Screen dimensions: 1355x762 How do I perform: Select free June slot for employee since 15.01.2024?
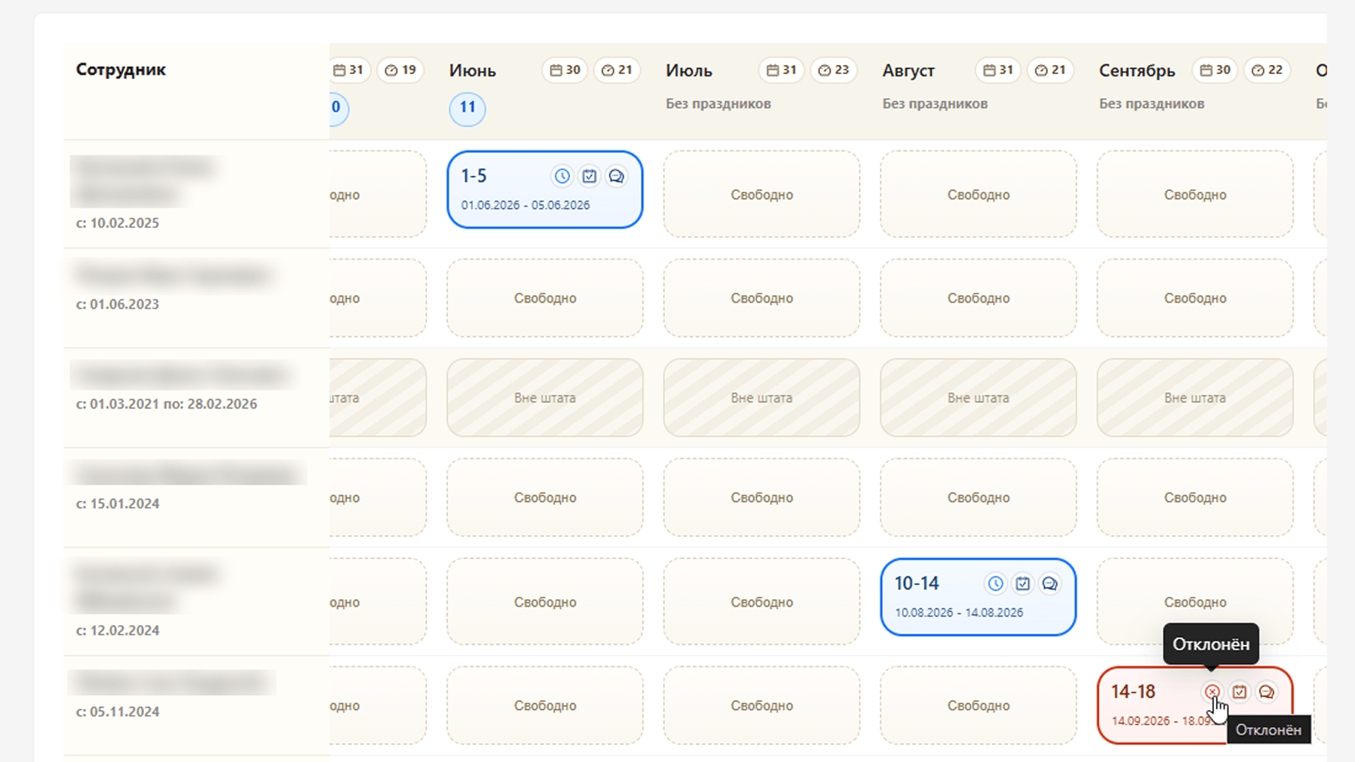coord(545,497)
